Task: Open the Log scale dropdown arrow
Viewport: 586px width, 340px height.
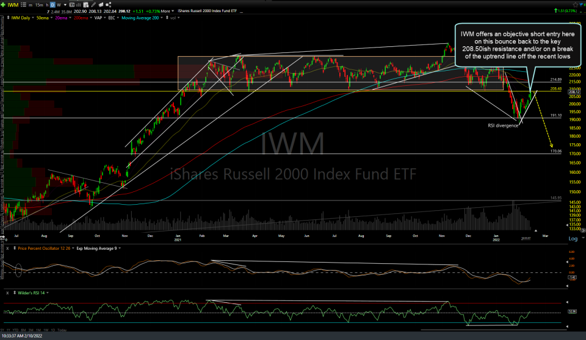Action: click(582, 238)
